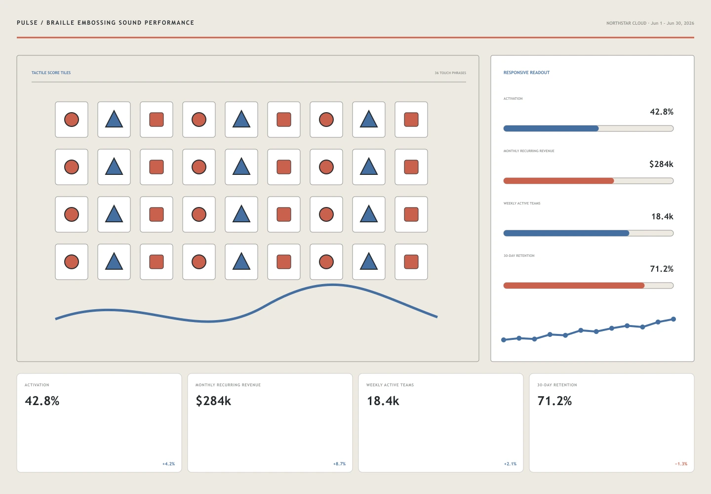
Task: Click the +2.1% weekly teams change value
Action: pos(510,464)
